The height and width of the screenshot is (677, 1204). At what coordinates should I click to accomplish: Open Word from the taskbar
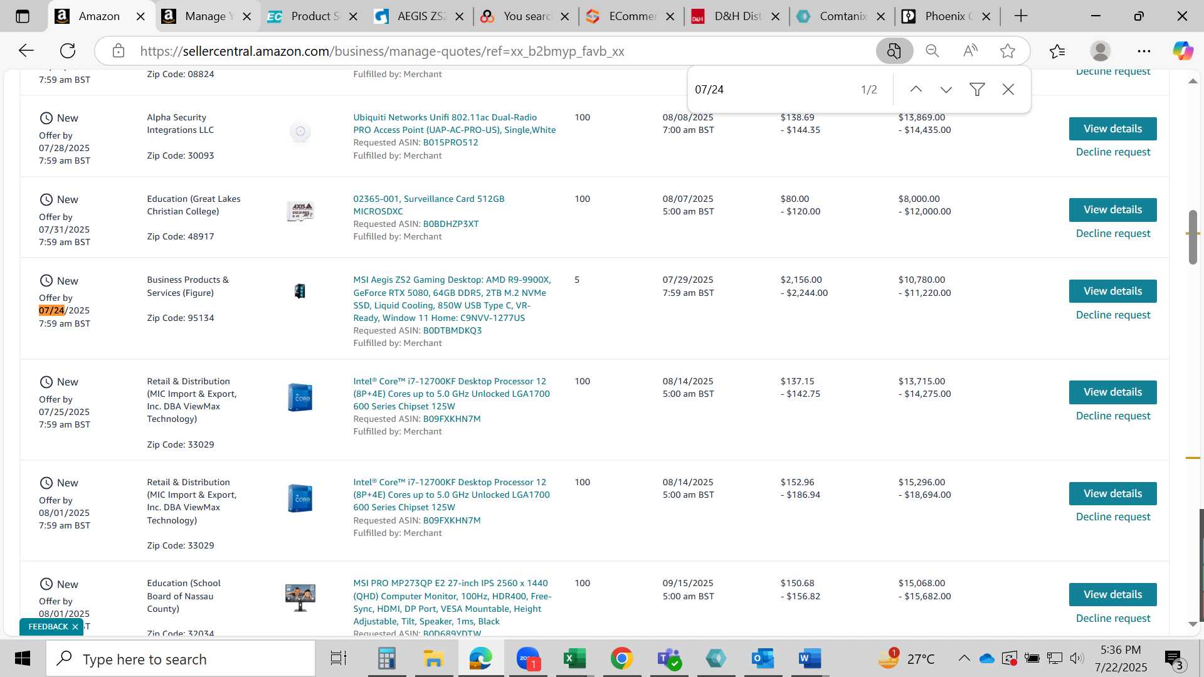coord(810,659)
